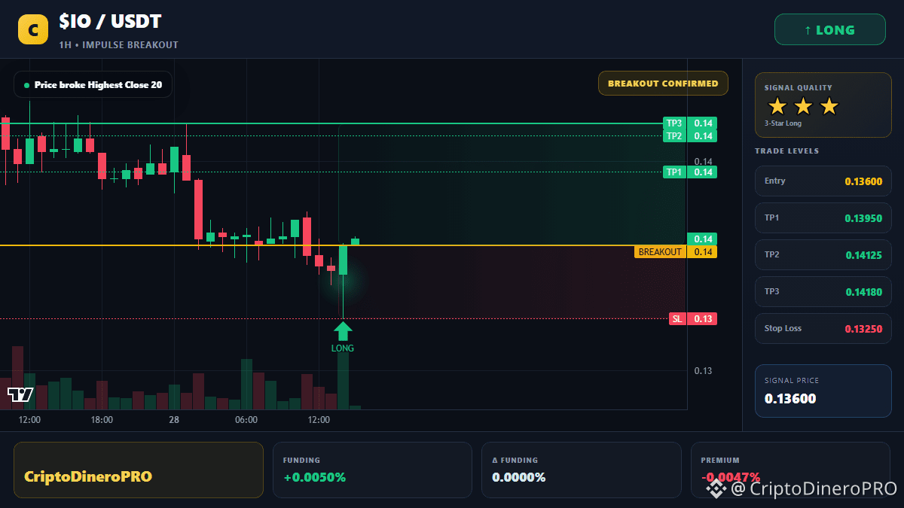The image size is (904, 508).
Task: Click the second star in Signal Quality
Action: pos(803,106)
